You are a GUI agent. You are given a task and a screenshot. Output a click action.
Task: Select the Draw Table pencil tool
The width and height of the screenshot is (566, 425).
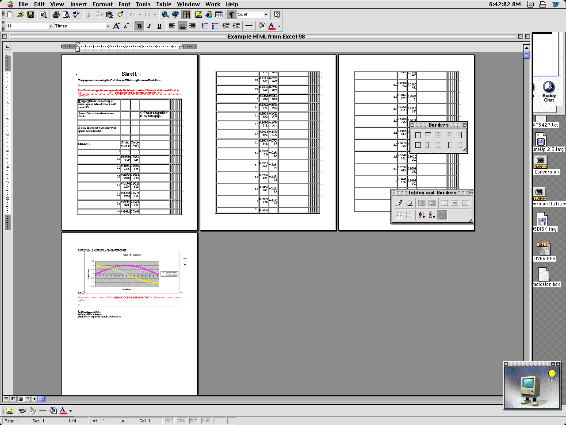[398, 203]
